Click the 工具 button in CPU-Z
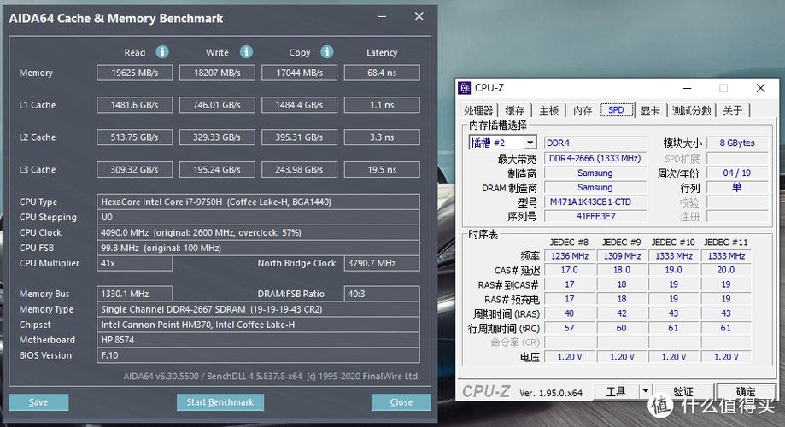 (616, 391)
